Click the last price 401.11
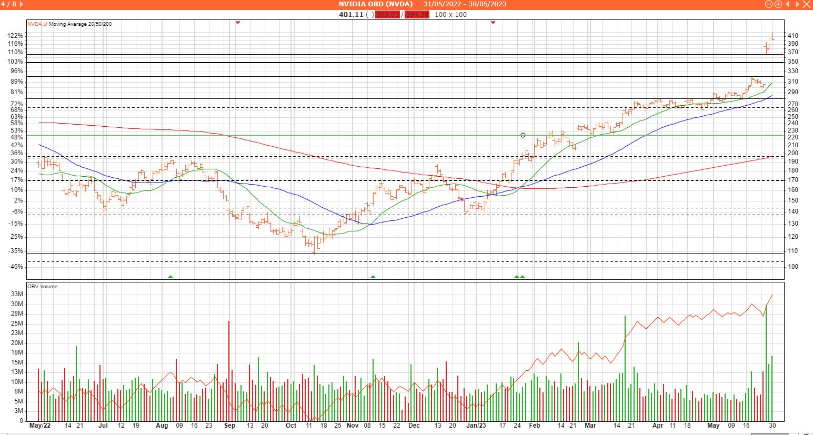This screenshot has width=813, height=435. pos(352,14)
